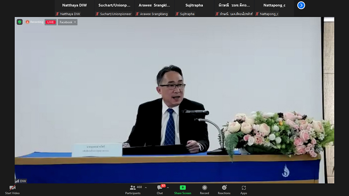The height and width of the screenshot is (196, 349).
Task: Click the red Recording indicator
Action: point(34,22)
